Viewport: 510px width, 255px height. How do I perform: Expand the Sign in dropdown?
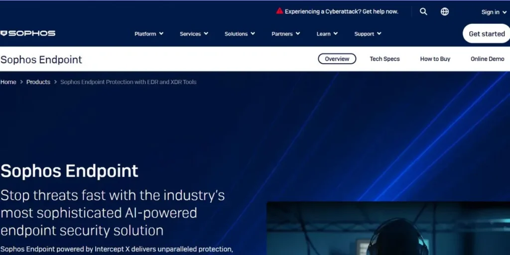pos(493,12)
